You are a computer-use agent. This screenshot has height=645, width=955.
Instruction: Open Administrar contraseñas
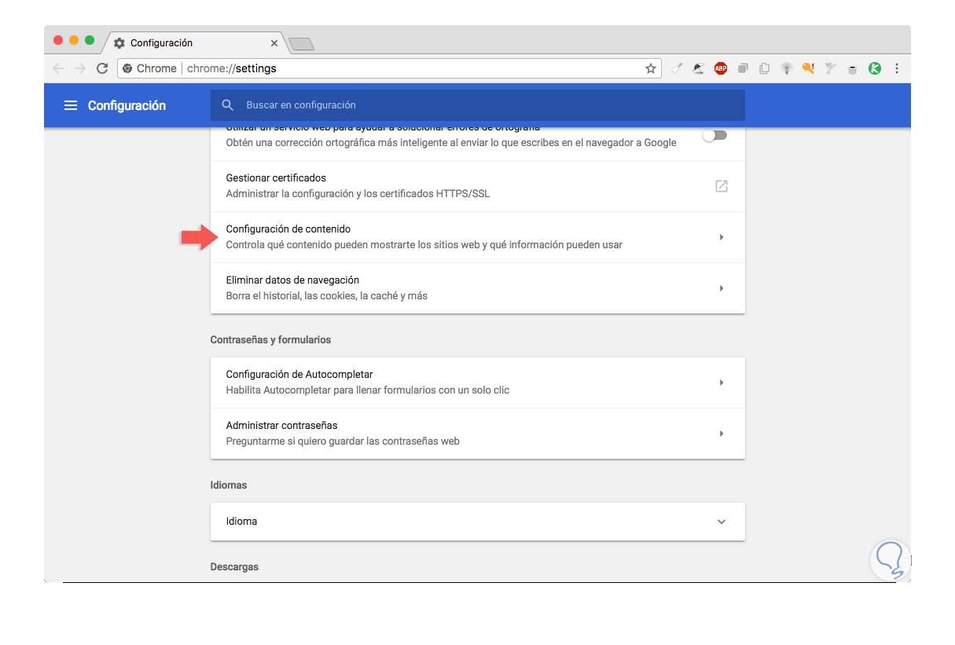click(477, 434)
